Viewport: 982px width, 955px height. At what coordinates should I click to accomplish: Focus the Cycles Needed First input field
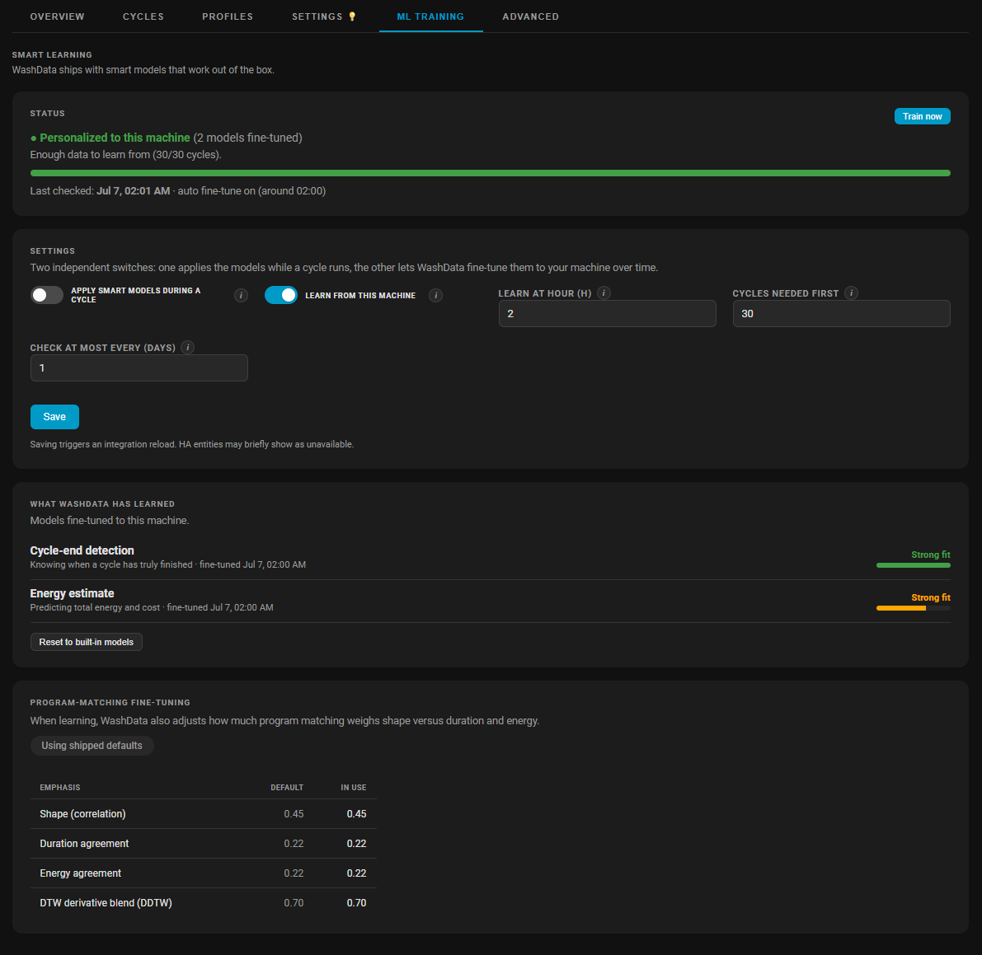click(841, 314)
